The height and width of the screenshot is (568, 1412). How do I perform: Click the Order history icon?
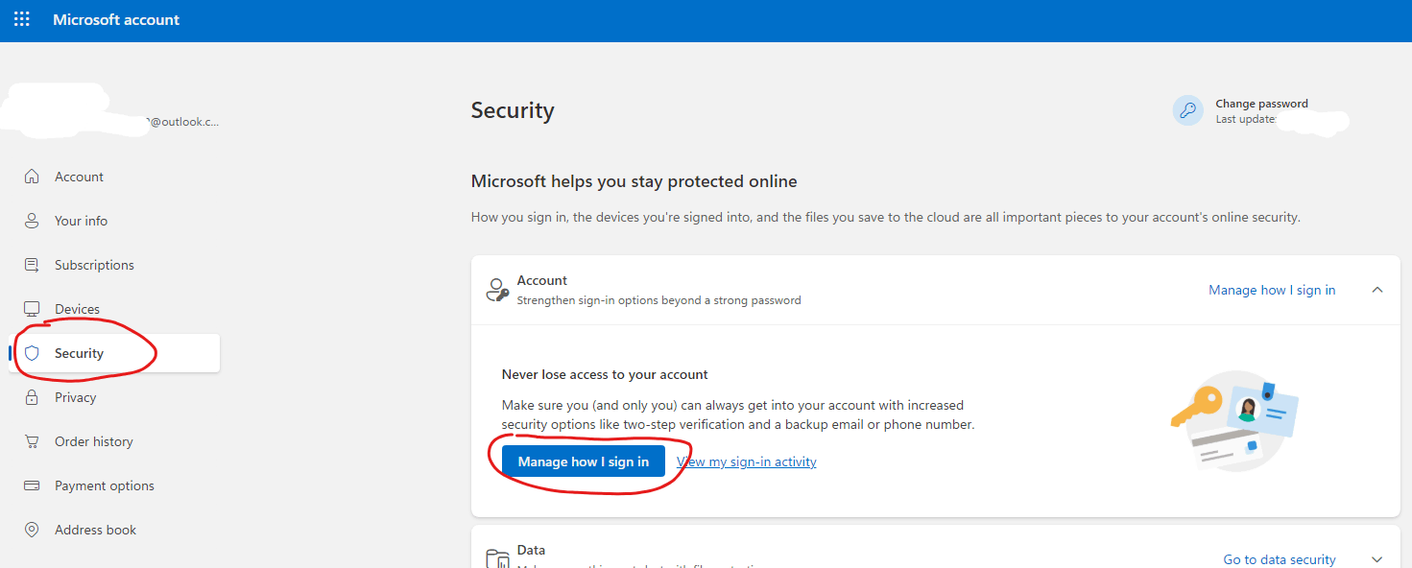coord(32,440)
